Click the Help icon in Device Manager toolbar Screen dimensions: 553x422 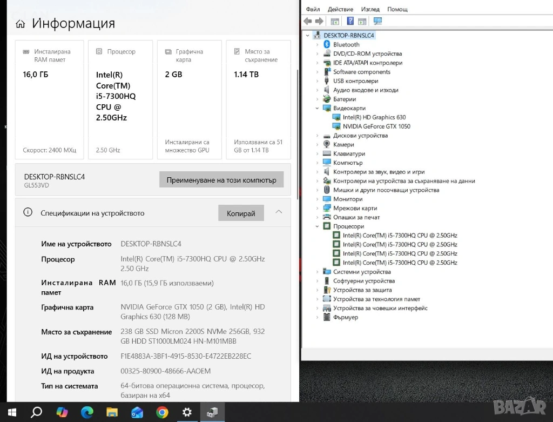350,21
